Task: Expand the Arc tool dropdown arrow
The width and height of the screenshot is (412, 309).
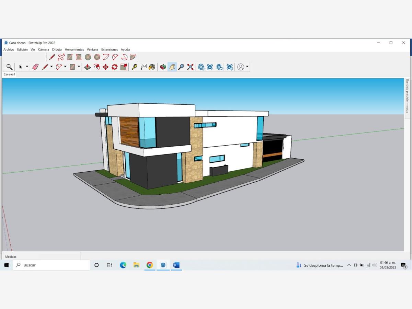Action: 65,67
